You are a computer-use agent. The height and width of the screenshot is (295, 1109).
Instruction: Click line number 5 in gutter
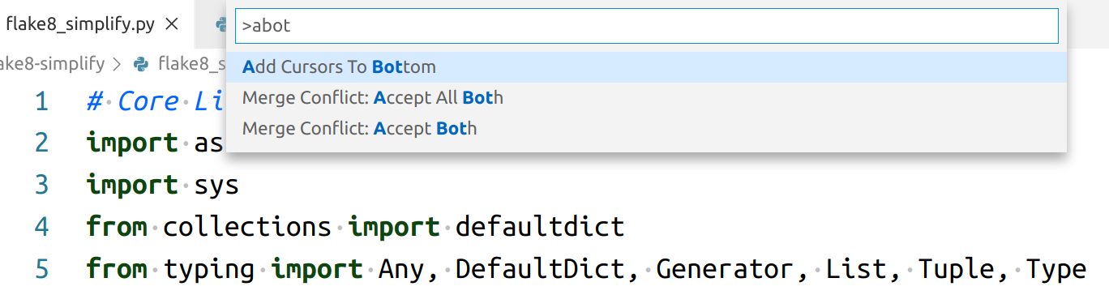pyautogui.click(x=41, y=268)
